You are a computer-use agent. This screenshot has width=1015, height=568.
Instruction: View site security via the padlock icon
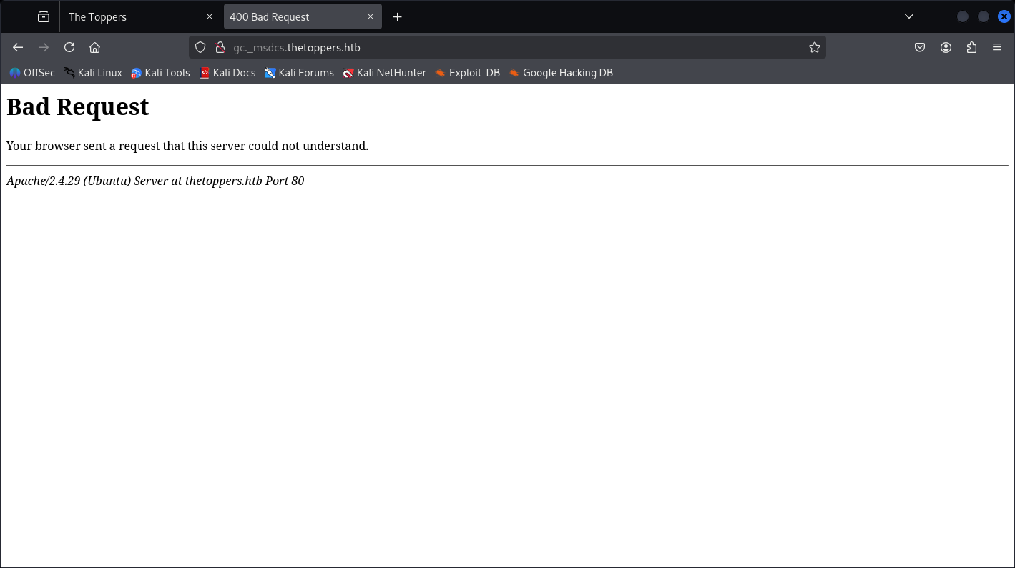click(219, 47)
